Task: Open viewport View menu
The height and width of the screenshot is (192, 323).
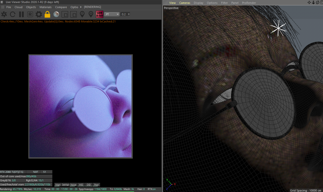Action: 172,3
